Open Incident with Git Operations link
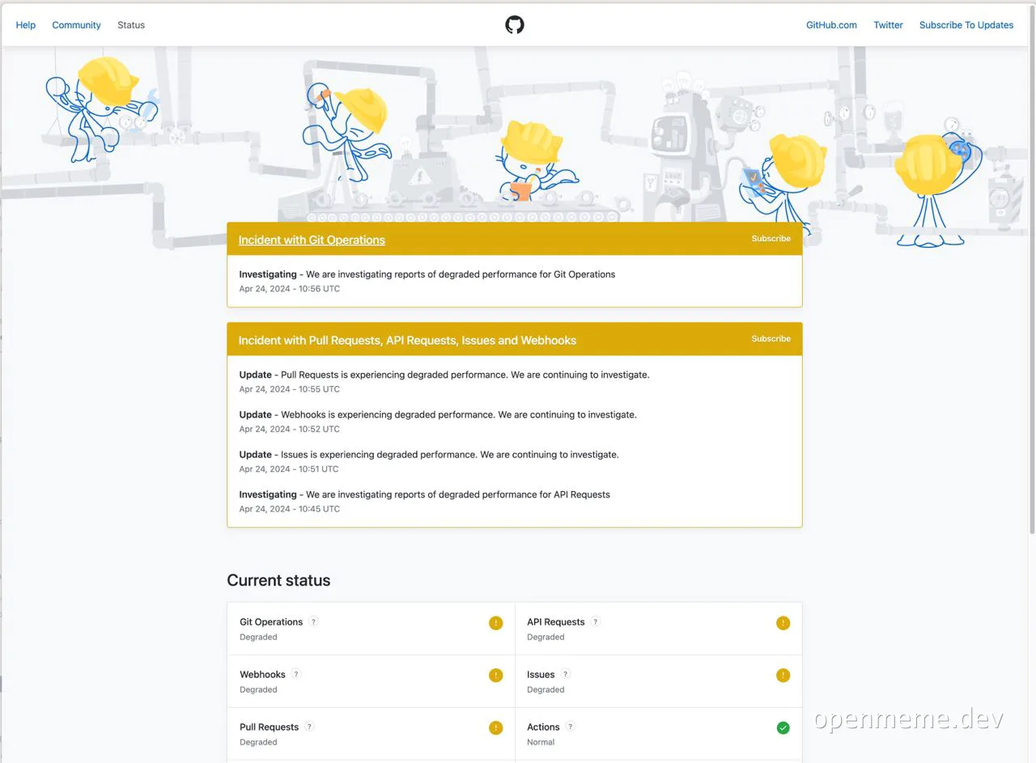Image resolution: width=1036 pixels, height=763 pixels. coord(312,239)
